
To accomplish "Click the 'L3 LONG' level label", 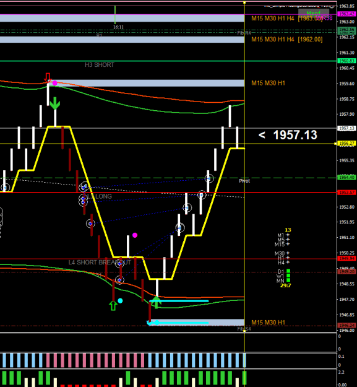I will click(x=98, y=196).
